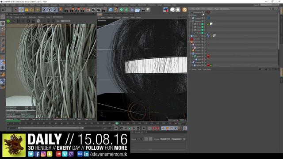Viewport: 283px width, 159px height.
Task: Collapse the Null object in the tree
Action: coord(190,15)
